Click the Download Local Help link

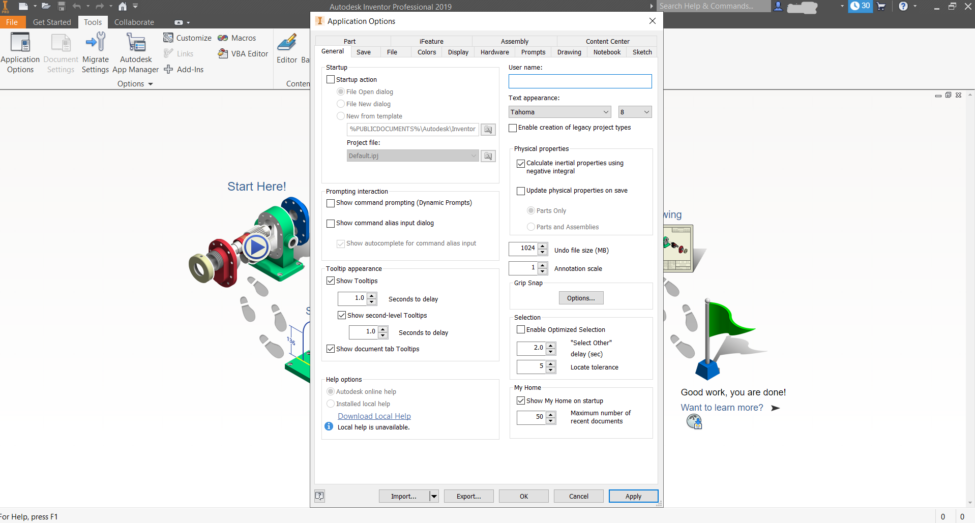click(x=374, y=416)
